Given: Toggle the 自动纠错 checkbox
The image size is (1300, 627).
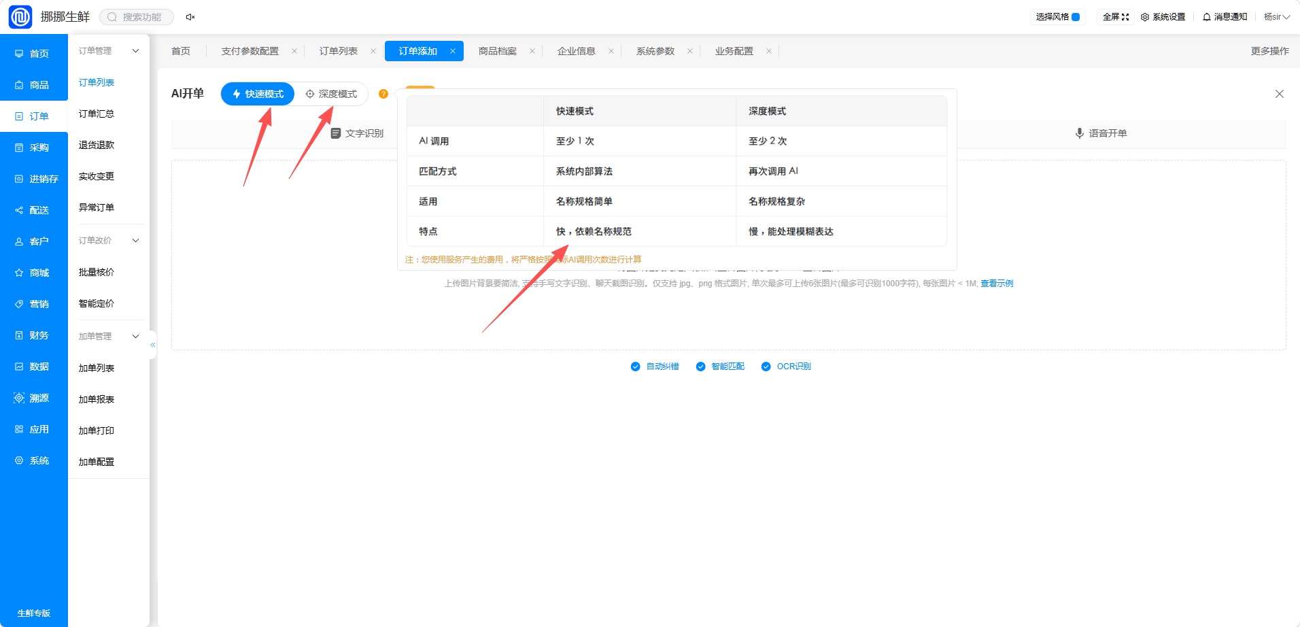Looking at the screenshot, I should pyautogui.click(x=635, y=367).
